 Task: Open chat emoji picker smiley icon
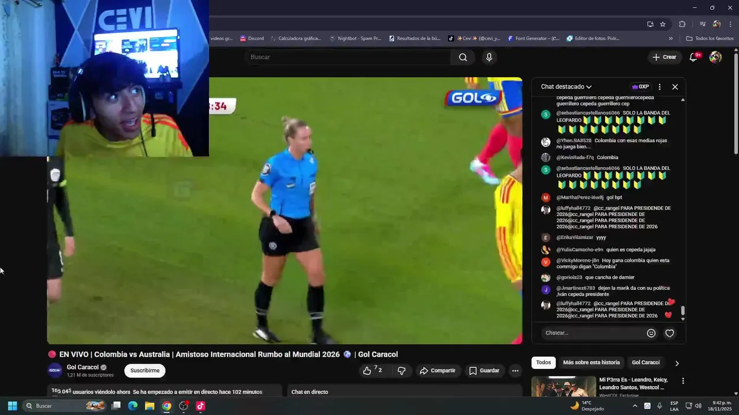[651, 333]
